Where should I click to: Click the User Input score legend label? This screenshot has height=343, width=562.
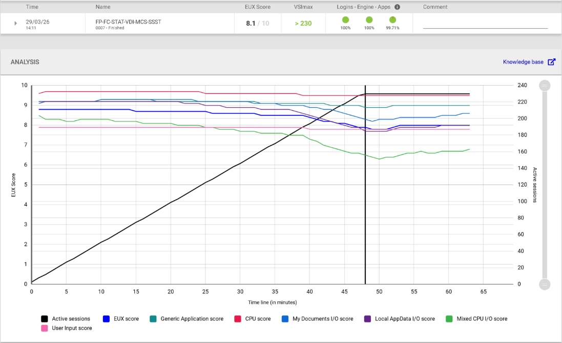72,328
